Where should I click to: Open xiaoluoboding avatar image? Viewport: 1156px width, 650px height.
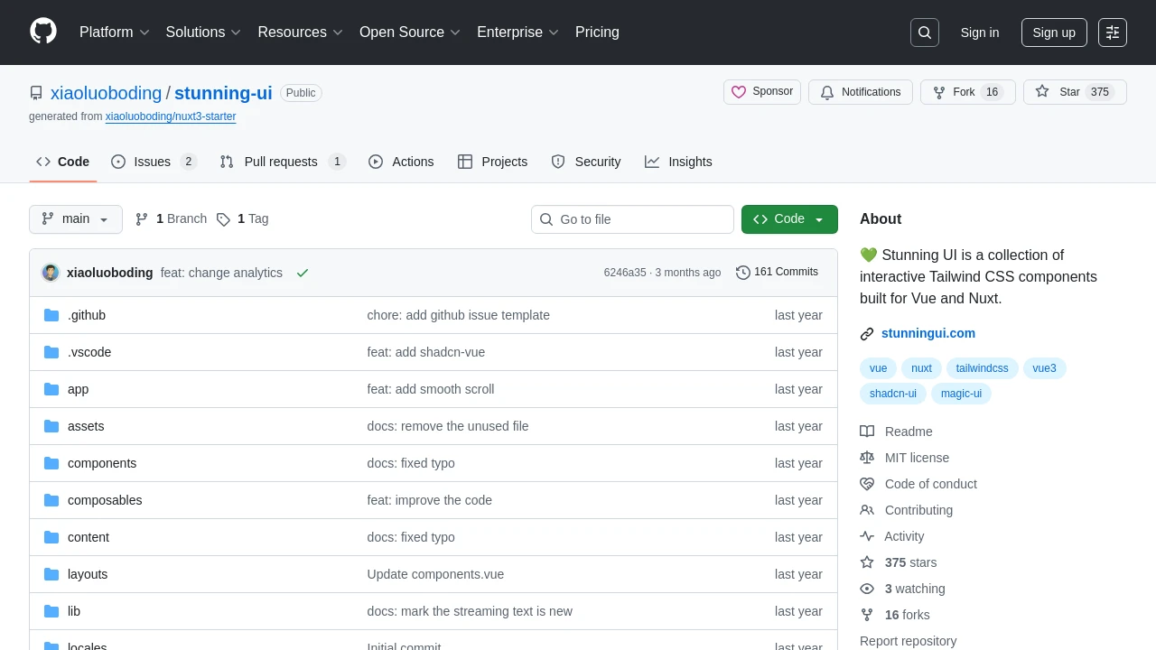[51, 273]
